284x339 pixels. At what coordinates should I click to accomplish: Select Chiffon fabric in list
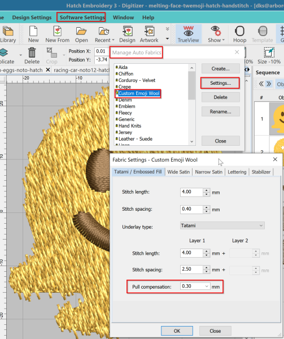126,73
